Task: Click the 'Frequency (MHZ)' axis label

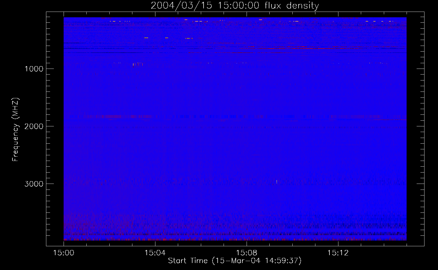Action: tap(16, 130)
